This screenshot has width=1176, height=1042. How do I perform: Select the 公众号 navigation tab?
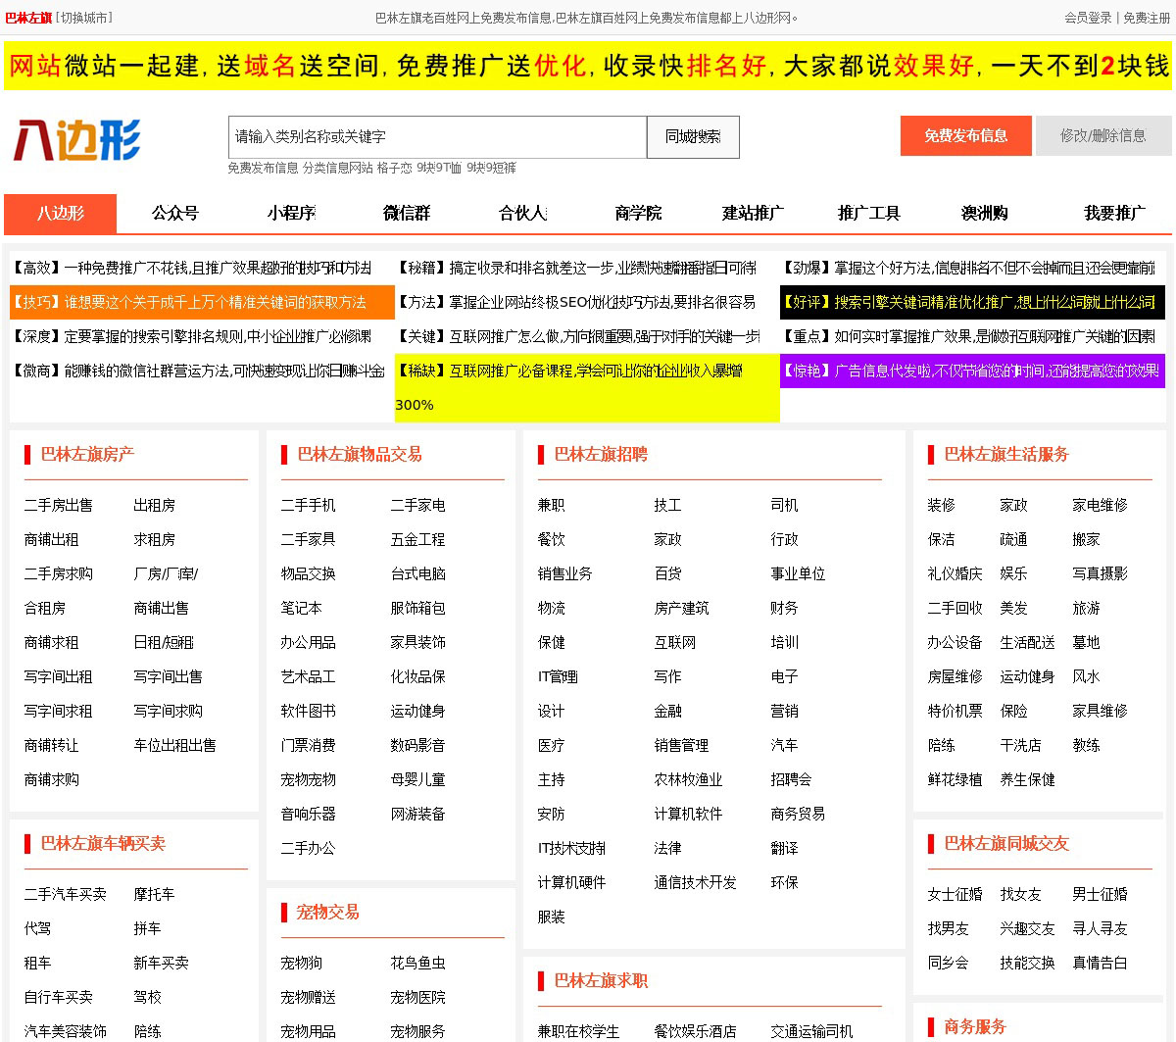point(175,214)
